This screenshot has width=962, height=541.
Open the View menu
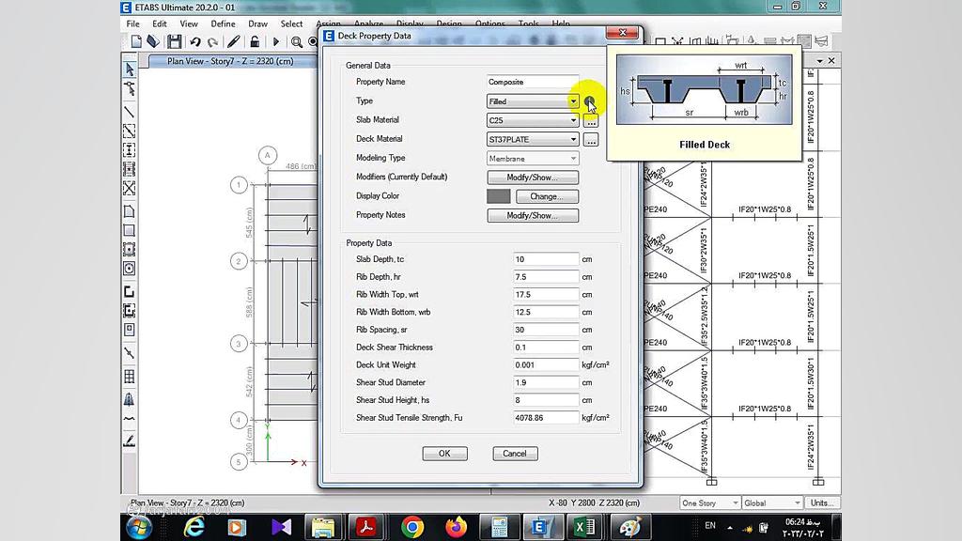click(x=188, y=23)
